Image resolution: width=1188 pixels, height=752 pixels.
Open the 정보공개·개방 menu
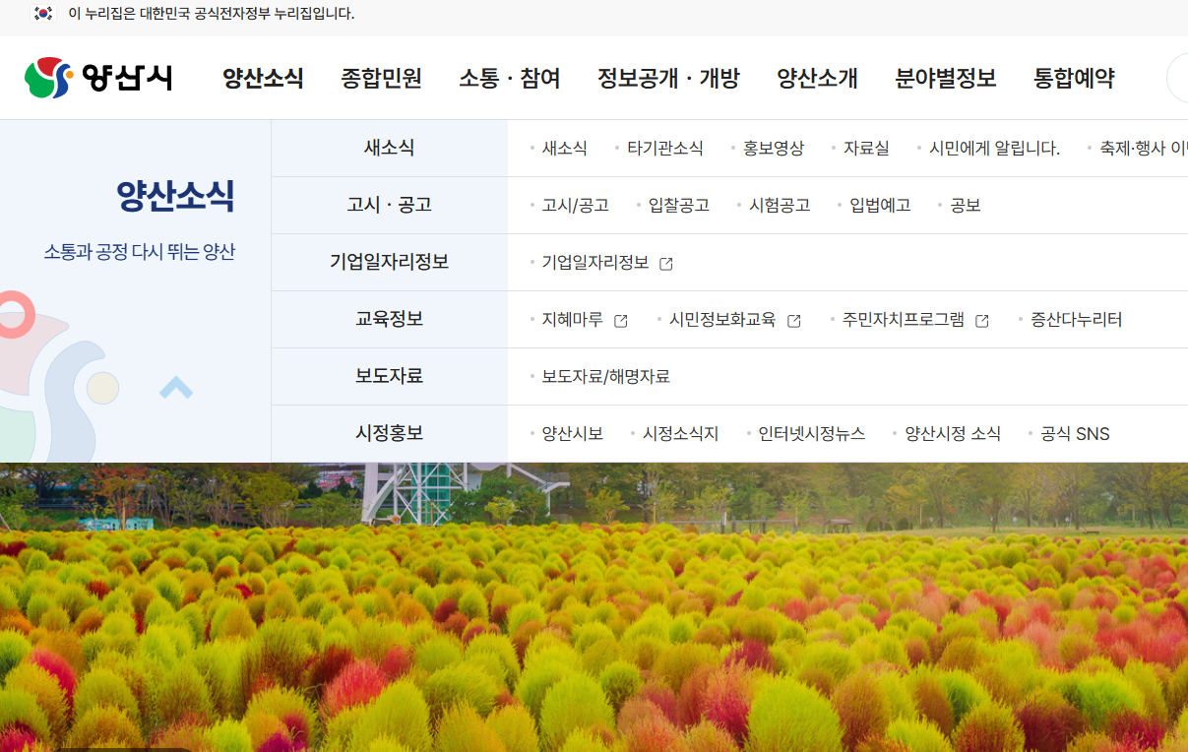(x=669, y=79)
